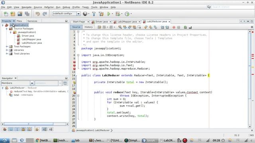This screenshot has height=143, width=255.
Task: Toggle Sort by Name button in Navigator
Action: (44, 129)
